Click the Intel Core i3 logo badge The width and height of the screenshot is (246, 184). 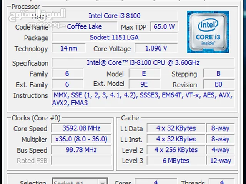click(x=208, y=32)
